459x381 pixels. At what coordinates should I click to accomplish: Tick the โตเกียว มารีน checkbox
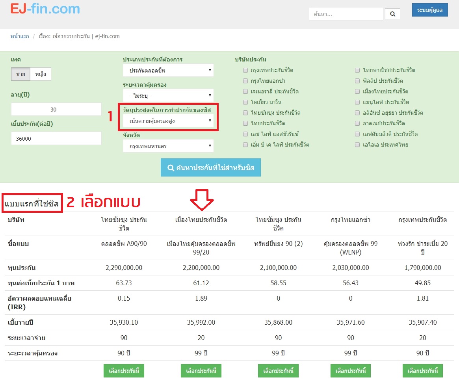tap(245, 102)
